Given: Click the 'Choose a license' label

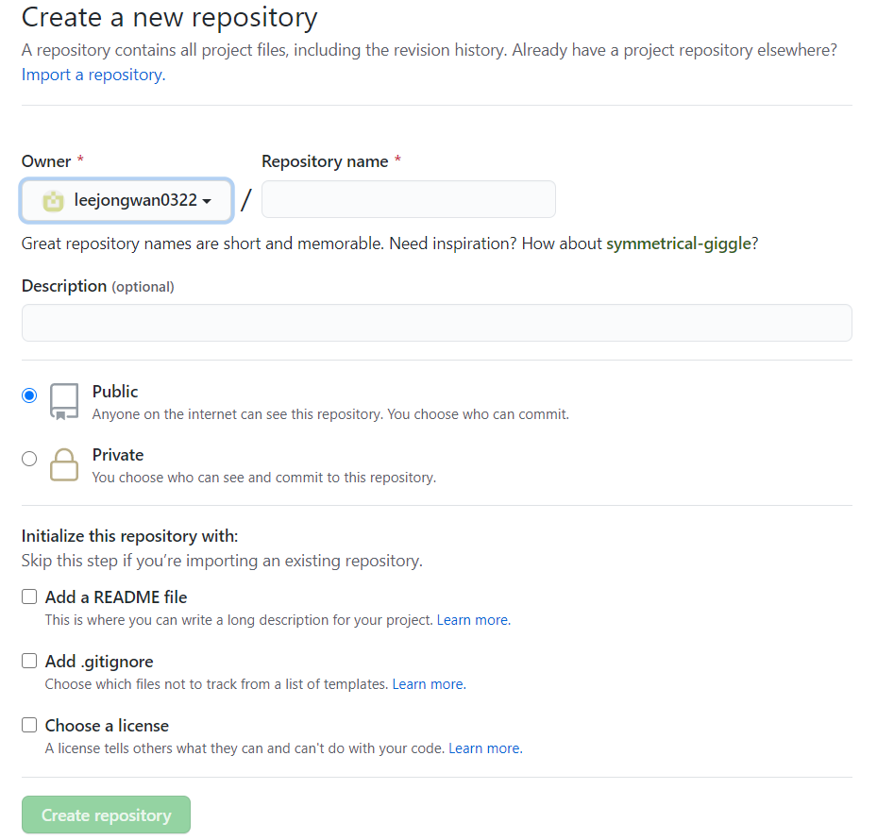Looking at the screenshot, I should (108, 726).
